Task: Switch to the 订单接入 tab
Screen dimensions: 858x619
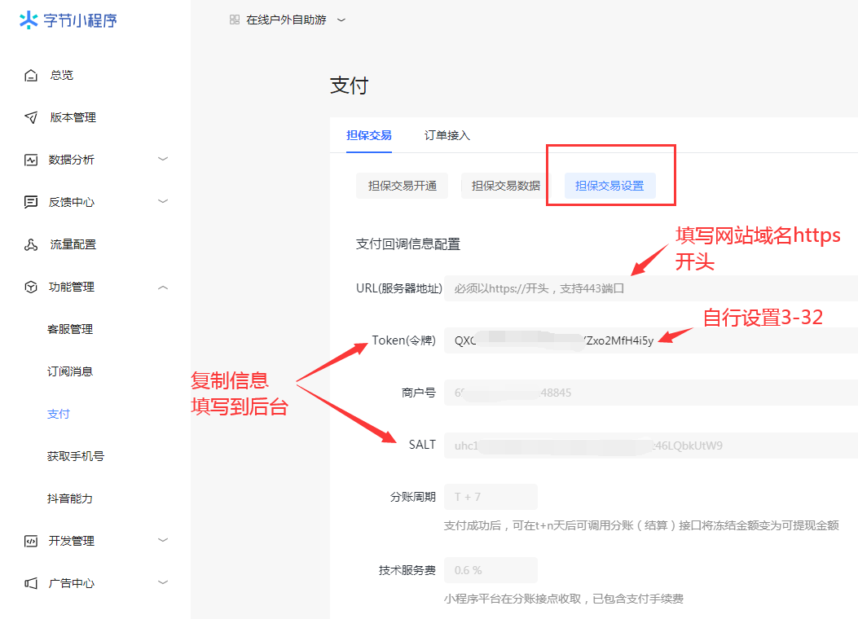Action: point(447,135)
